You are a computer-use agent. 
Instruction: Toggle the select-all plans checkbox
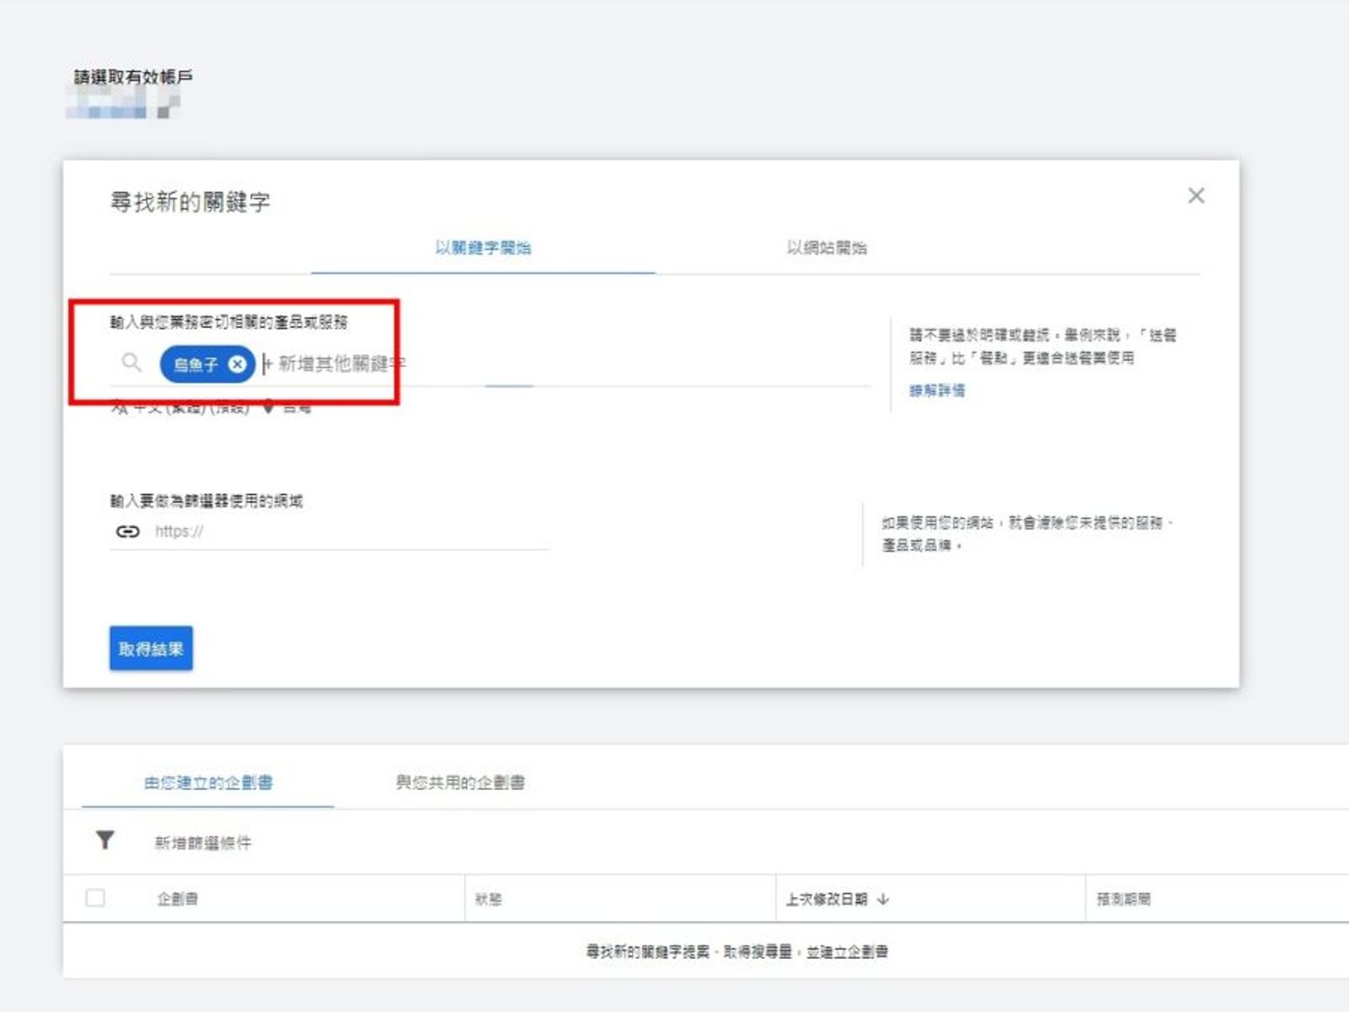tap(95, 898)
